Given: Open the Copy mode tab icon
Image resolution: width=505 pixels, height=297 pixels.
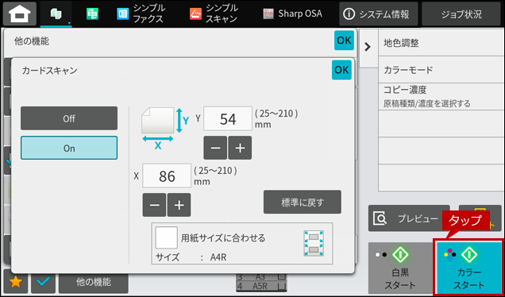Looking at the screenshot, I should tap(56, 13).
